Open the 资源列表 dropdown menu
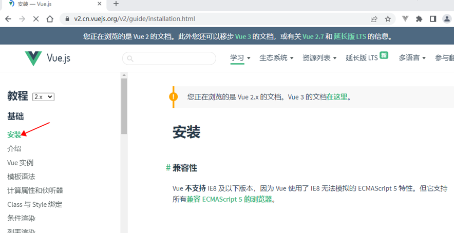Screen dimensions: 454x233 point(319,58)
